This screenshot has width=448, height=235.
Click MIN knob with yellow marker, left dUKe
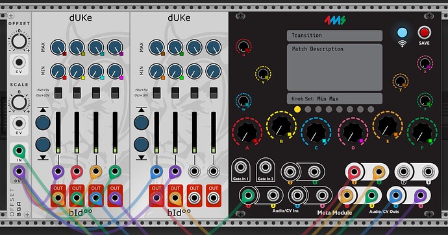pos(77,71)
